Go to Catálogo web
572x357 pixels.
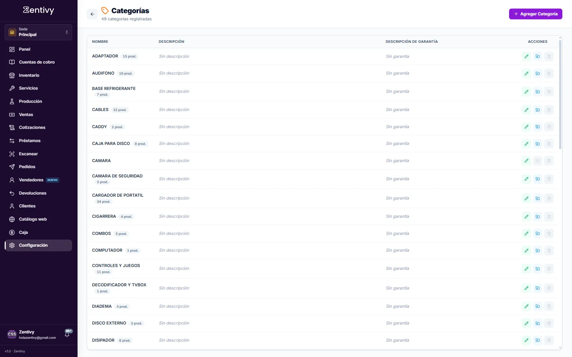(x=38, y=219)
